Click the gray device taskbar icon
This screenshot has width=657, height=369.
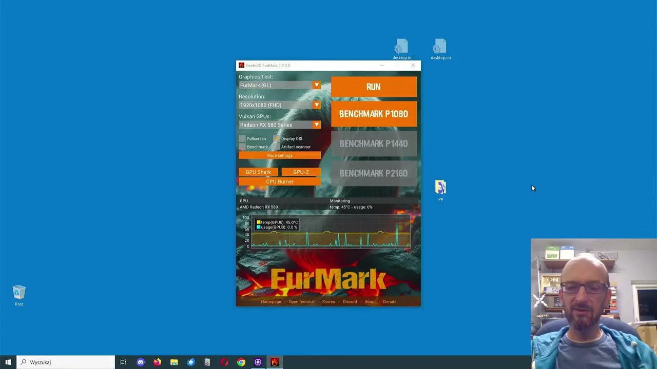(x=207, y=362)
